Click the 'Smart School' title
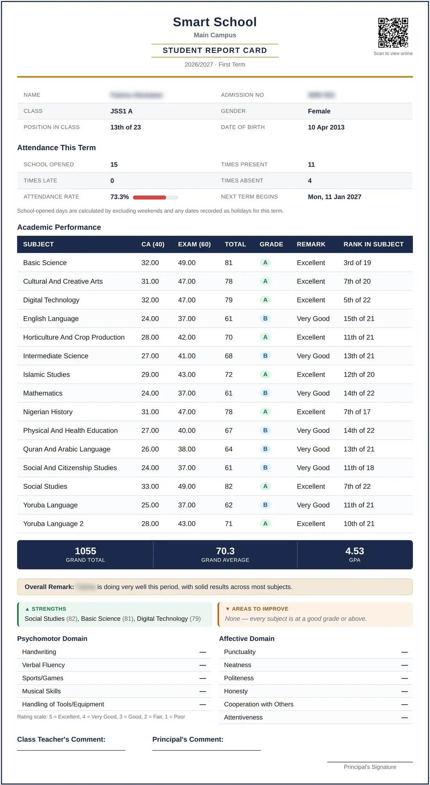Image resolution: width=430 pixels, height=785 pixels. point(215,22)
